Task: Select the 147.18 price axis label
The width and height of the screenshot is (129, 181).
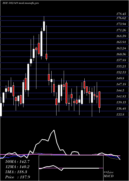Action: pos(121,84)
